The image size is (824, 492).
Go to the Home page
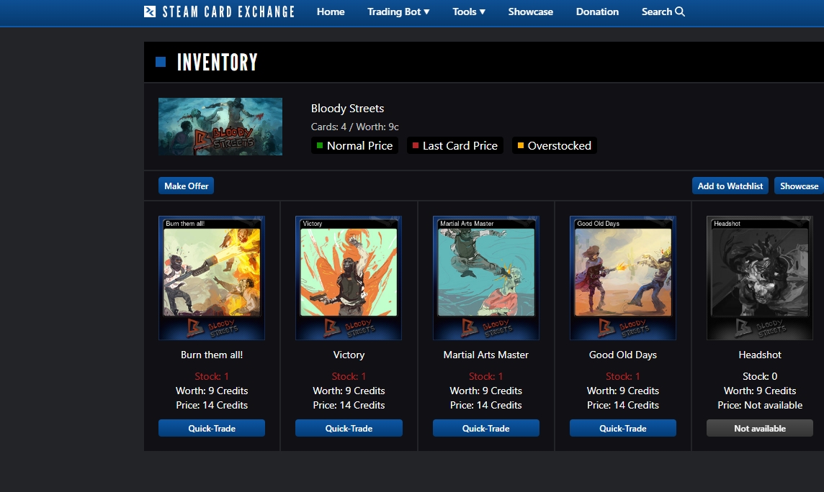click(x=331, y=12)
